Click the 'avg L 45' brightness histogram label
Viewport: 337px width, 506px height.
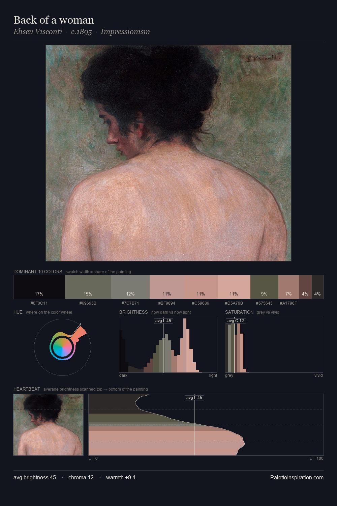click(x=163, y=321)
